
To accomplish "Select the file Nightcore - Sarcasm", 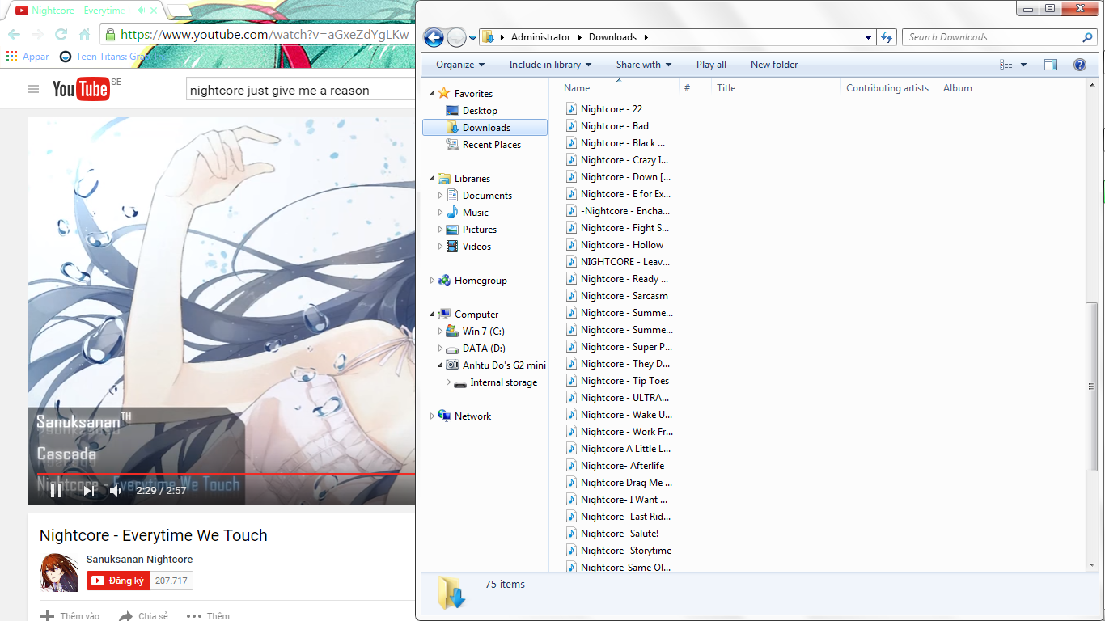I will click(x=624, y=296).
